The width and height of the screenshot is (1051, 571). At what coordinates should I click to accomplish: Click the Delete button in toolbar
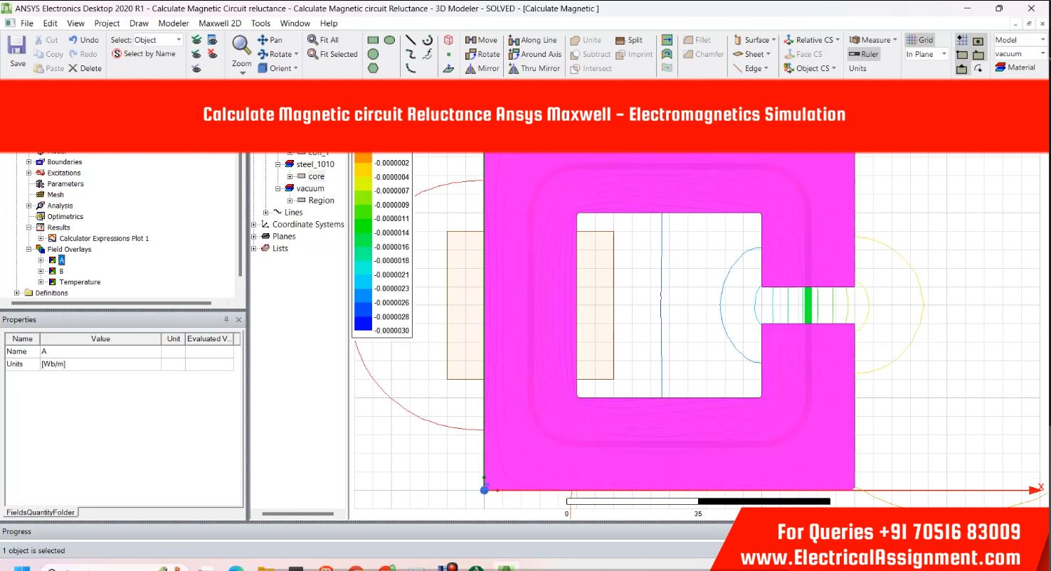pos(85,68)
